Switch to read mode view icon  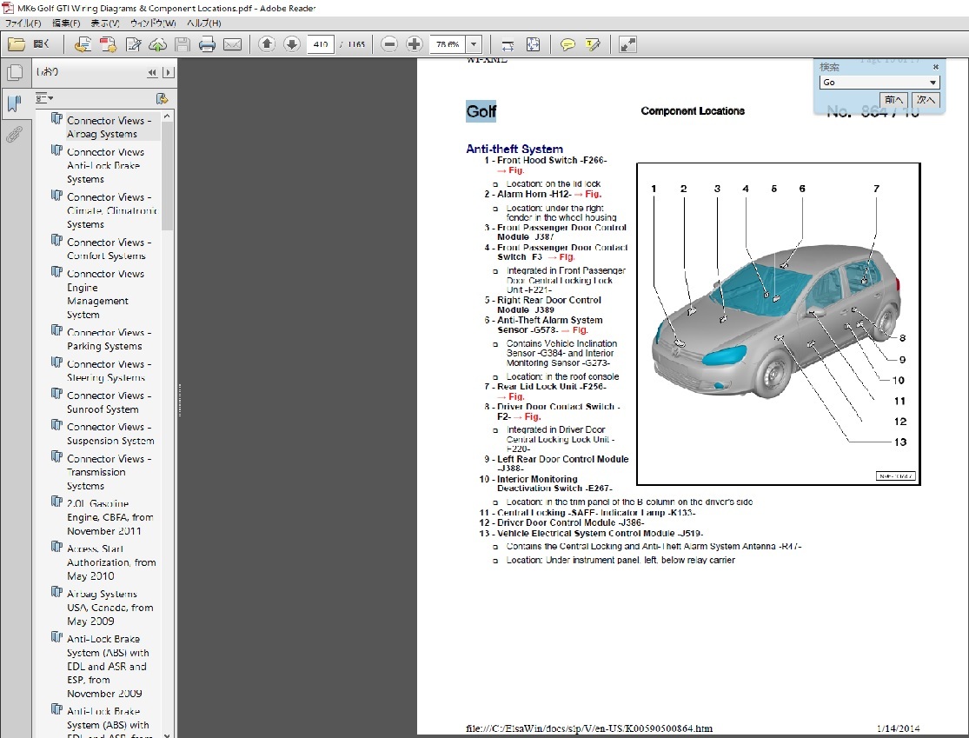pos(627,44)
